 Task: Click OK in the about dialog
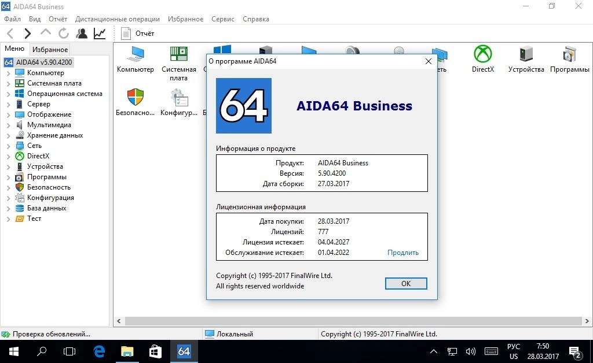(x=406, y=283)
